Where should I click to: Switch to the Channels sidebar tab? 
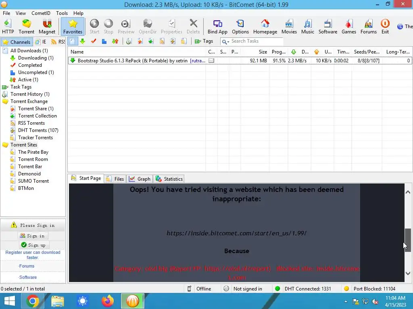[17, 42]
